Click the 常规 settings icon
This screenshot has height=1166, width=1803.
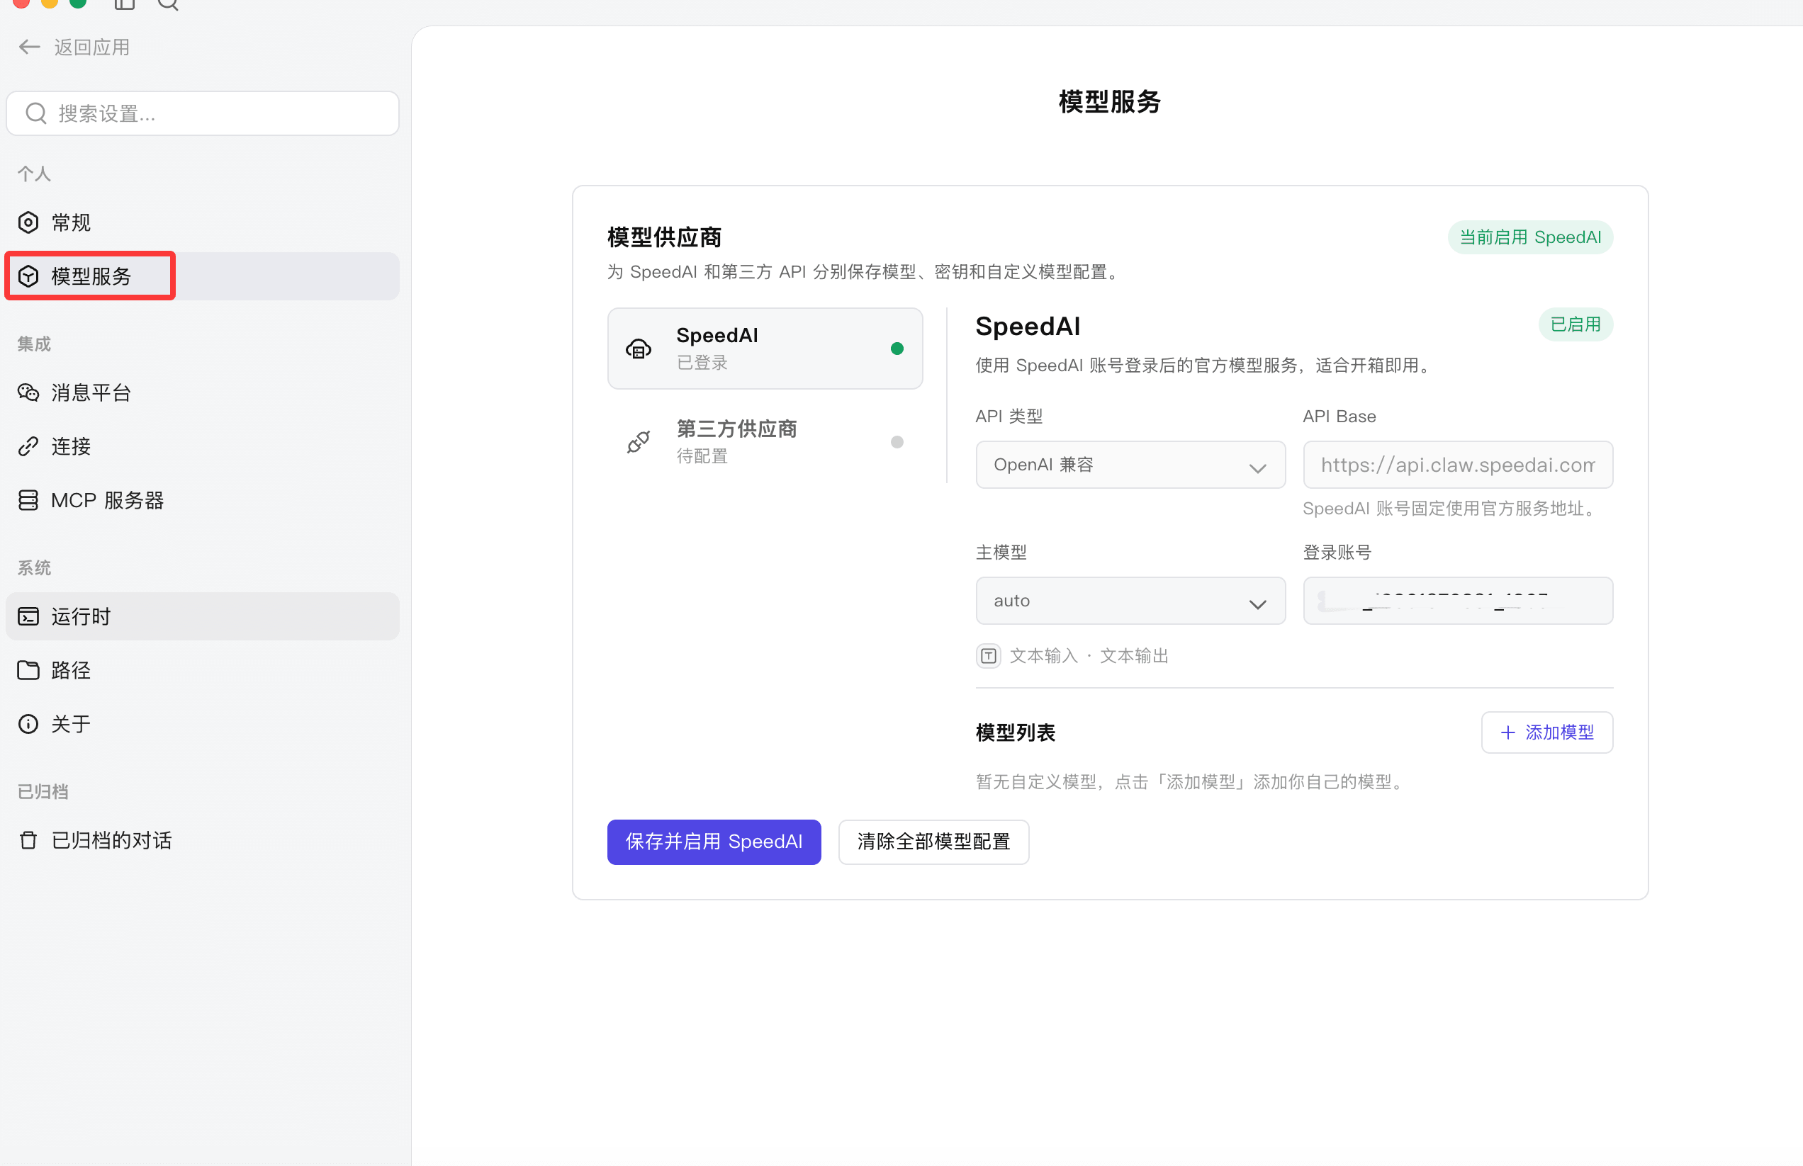(28, 222)
